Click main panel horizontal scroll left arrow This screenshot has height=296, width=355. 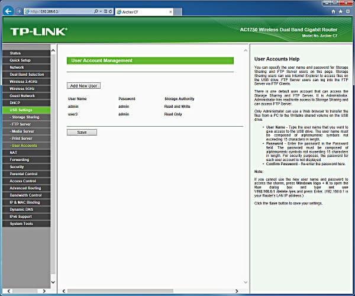(x=64, y=291)
